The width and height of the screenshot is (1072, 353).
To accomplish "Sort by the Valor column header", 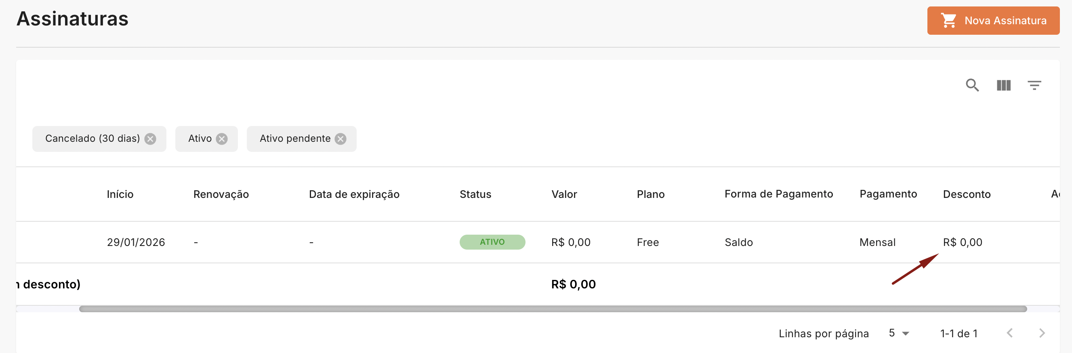I will (x=564, y=194).
